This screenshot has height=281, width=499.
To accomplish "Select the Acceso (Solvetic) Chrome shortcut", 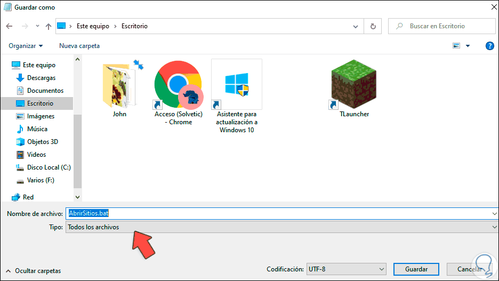I will pyautogui.click(x=179, y=92).
